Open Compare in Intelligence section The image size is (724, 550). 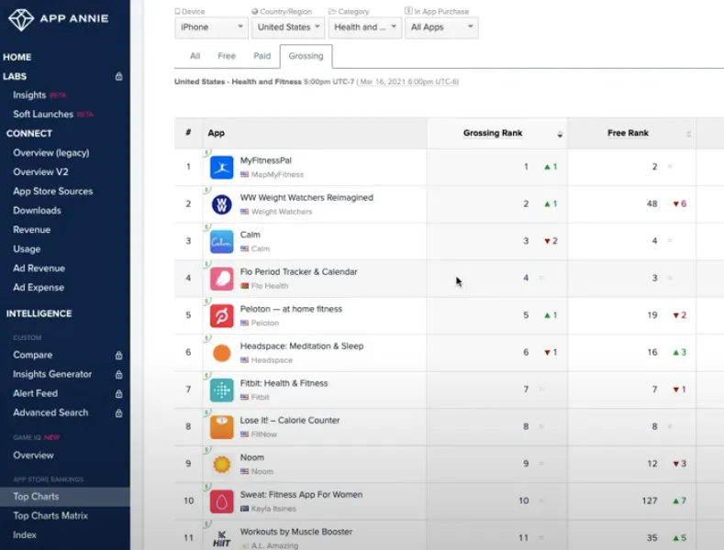[33, 356]
